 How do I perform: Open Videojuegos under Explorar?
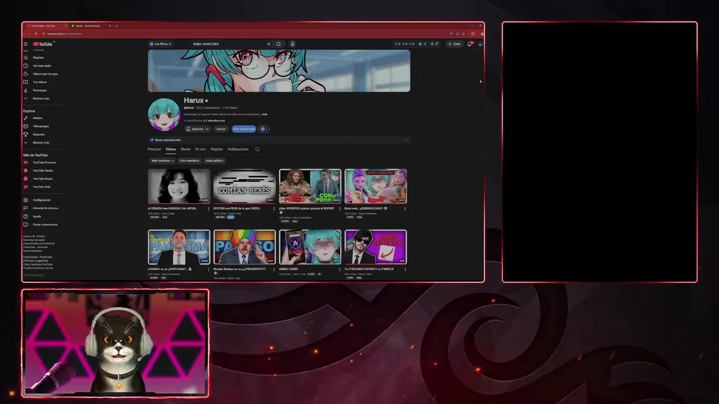[40, 126]
